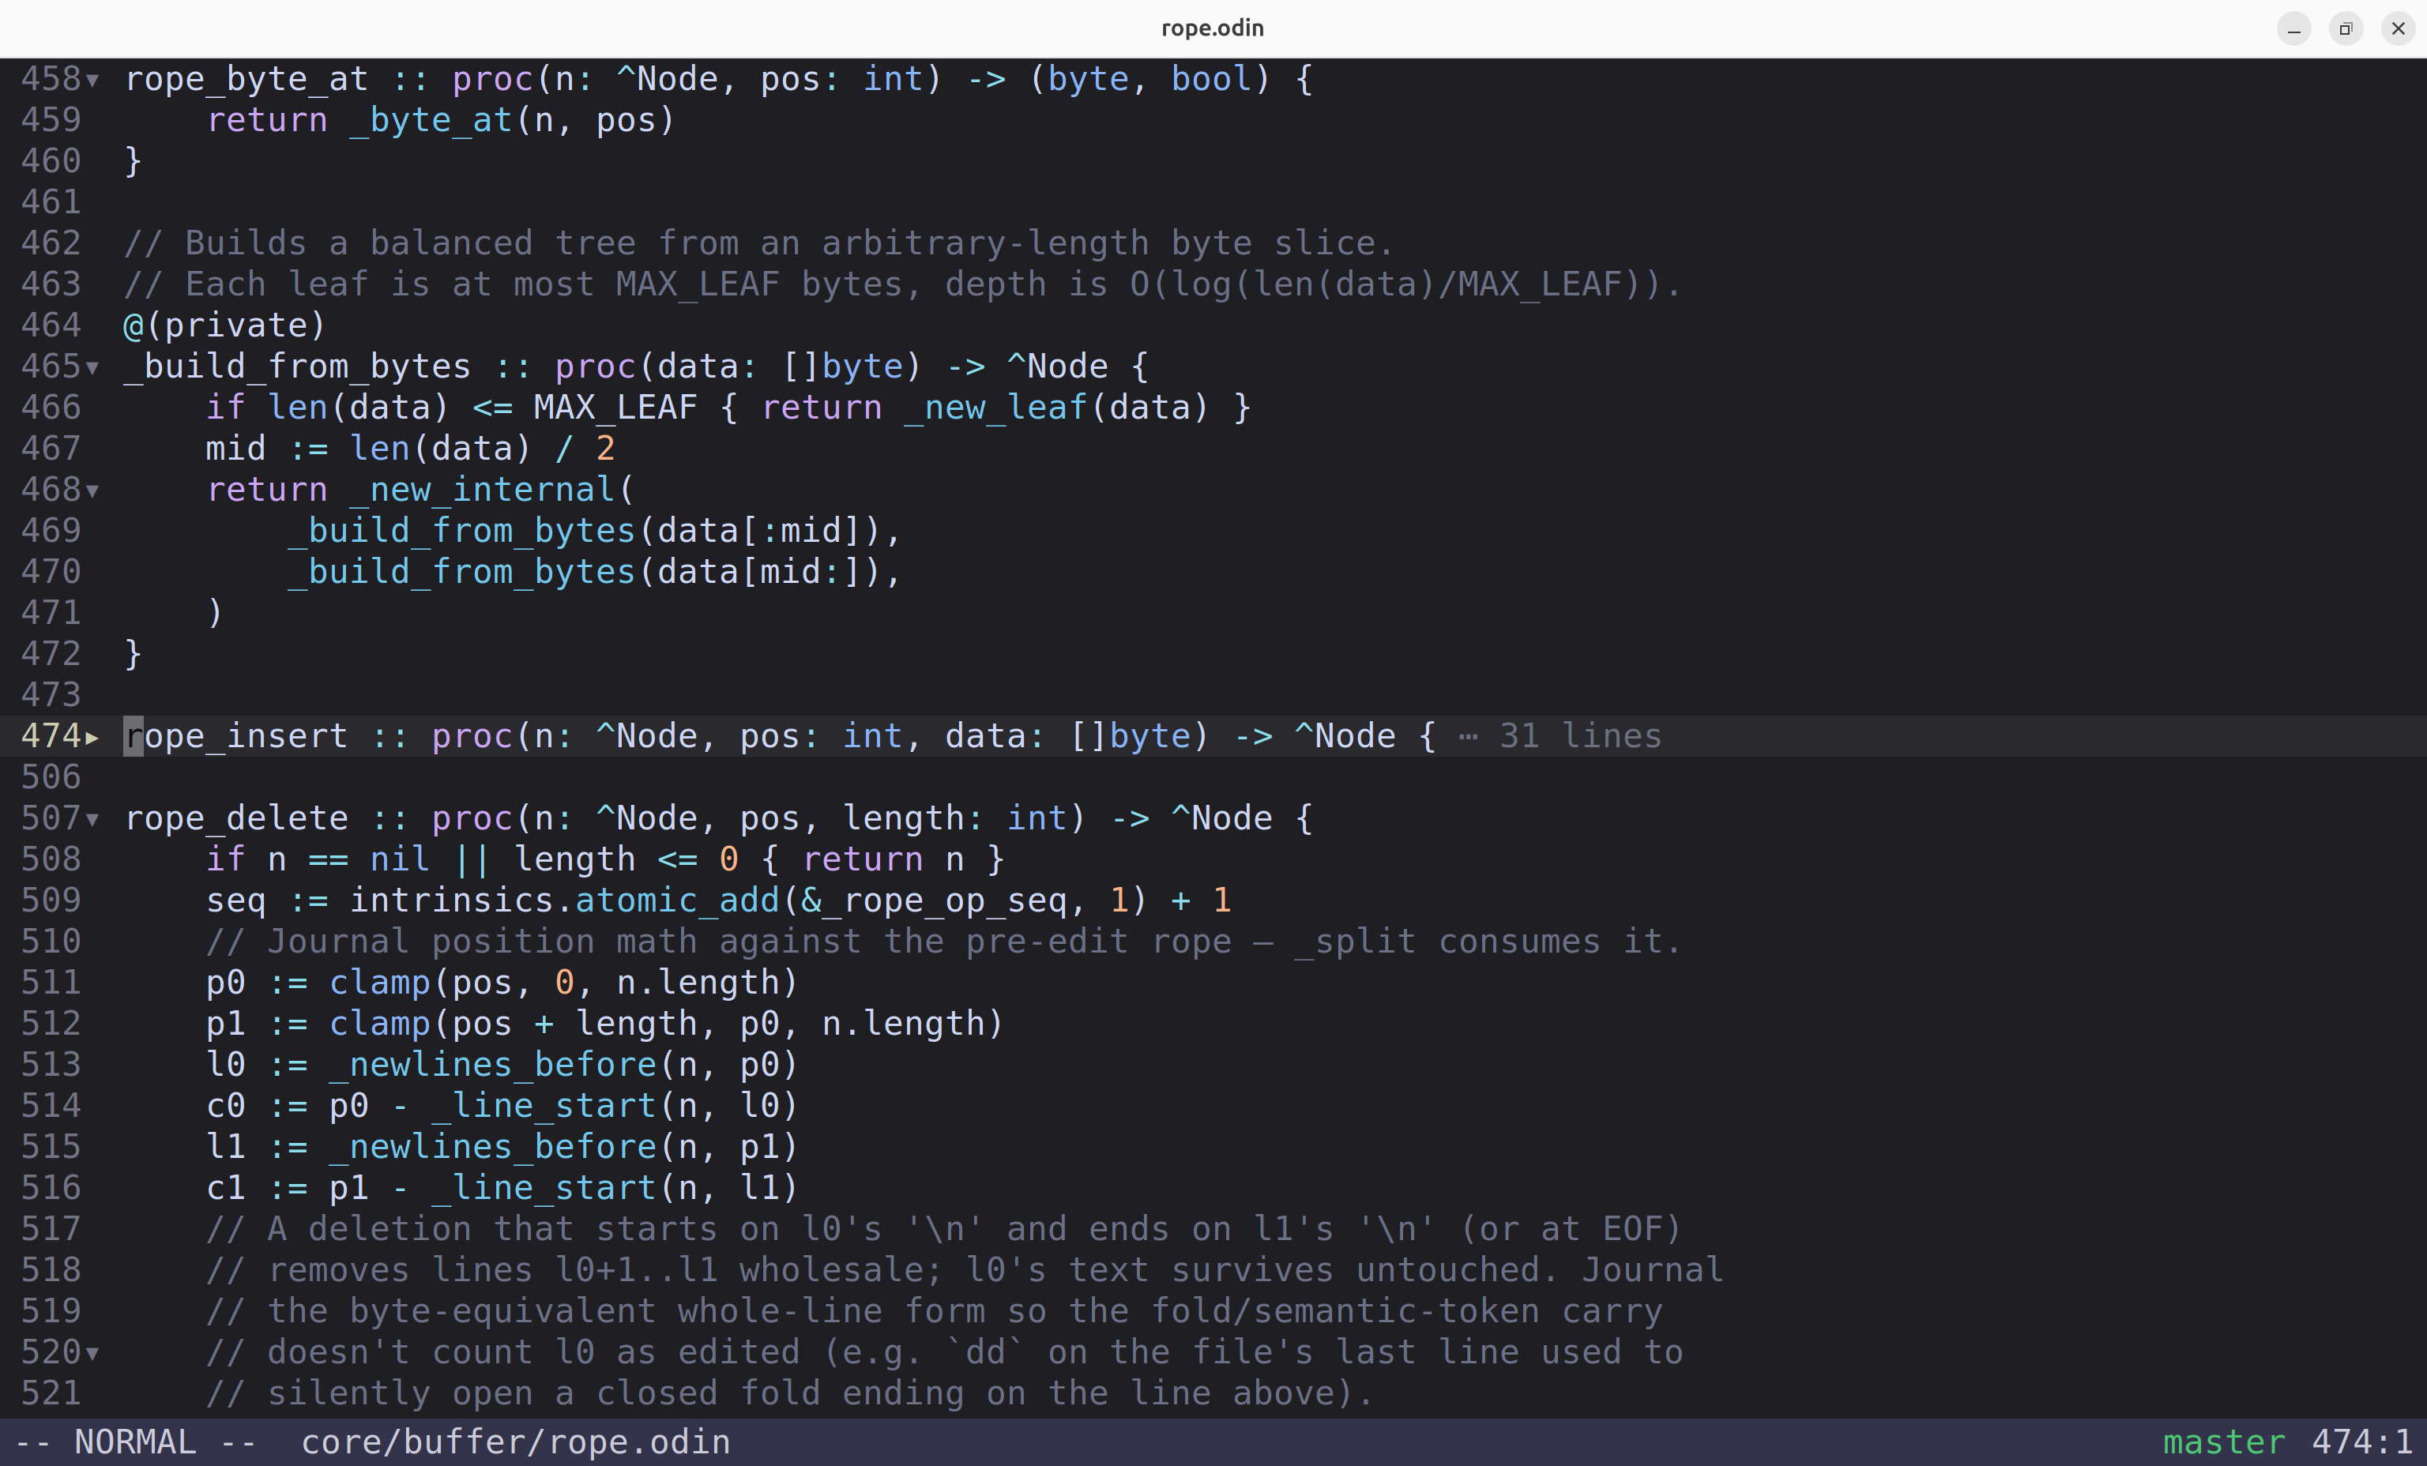Click 'nil' on line 508
This screenshot has height=1466, width=2427.
pos(400,859)
